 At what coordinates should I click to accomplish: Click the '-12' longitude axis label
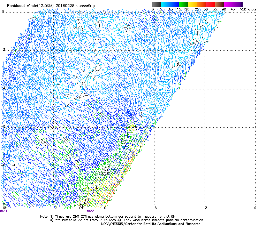tap(54, 208)
